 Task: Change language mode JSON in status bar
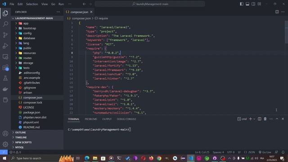252,152
